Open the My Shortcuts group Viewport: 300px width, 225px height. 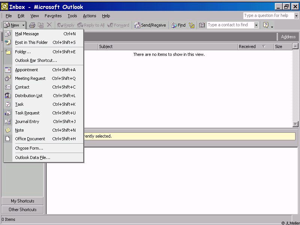pyautogui.click(x=22, y=201)
